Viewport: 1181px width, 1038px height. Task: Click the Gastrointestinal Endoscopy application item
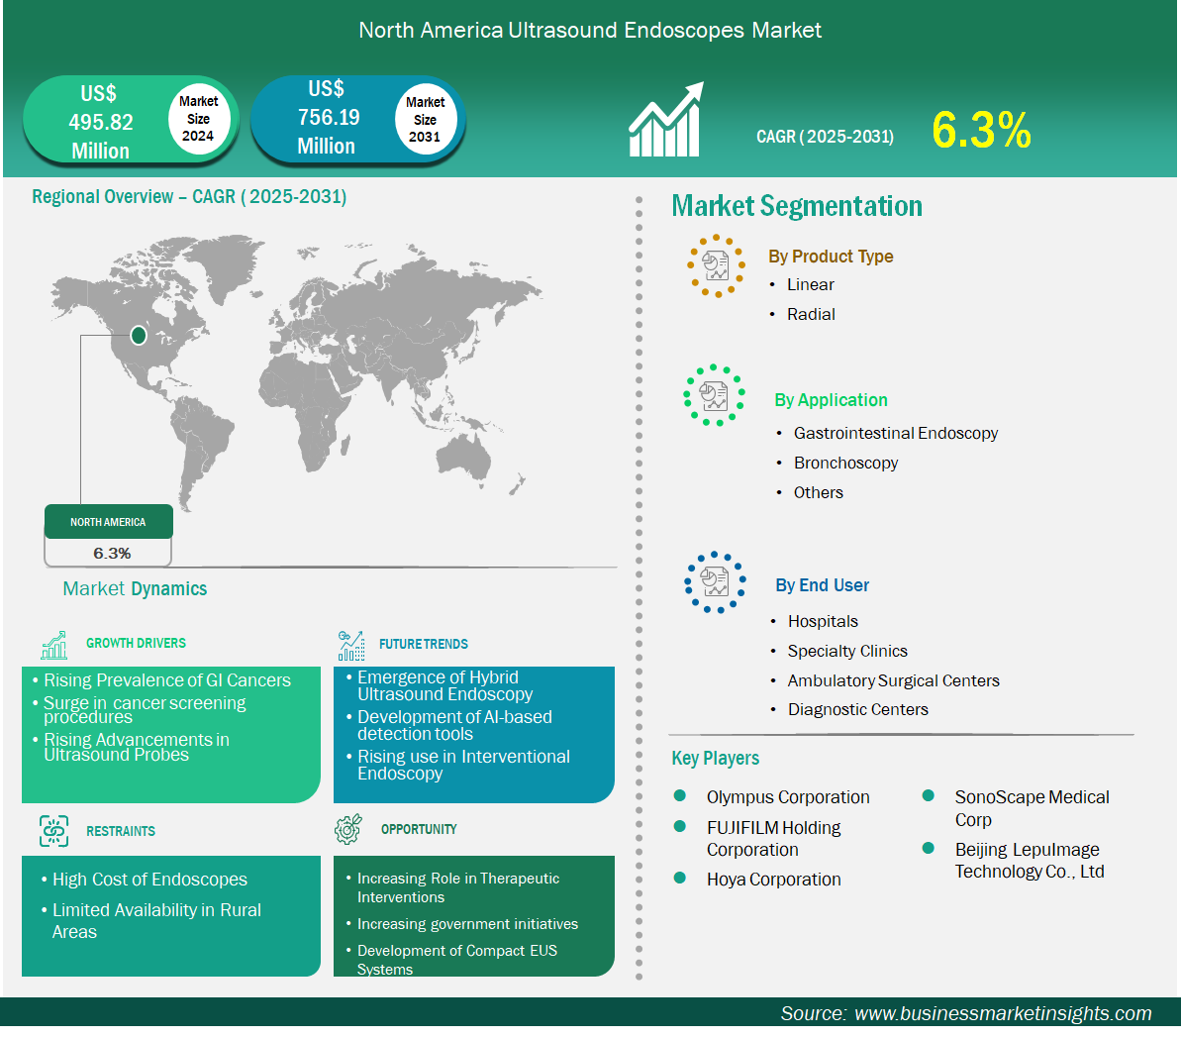pos(895,433)
